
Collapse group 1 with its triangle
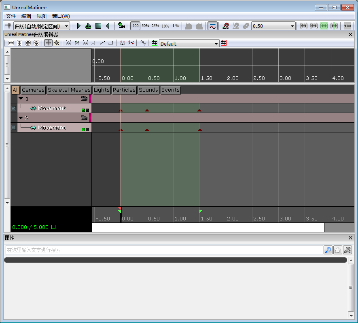(x=21, y=99)
